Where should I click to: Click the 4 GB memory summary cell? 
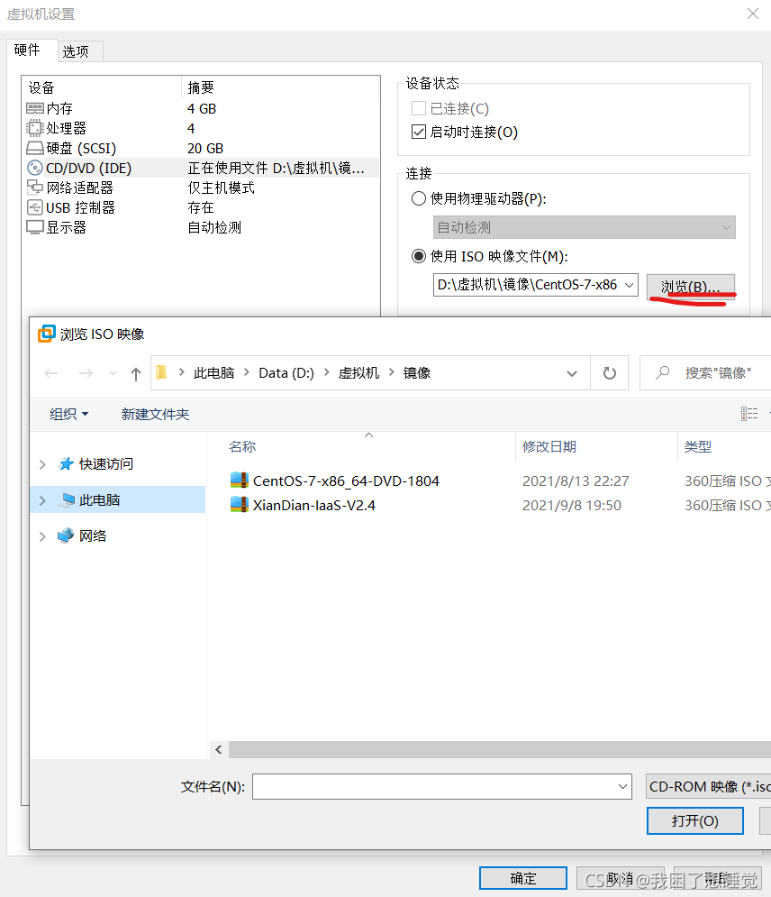coord(202,109)
